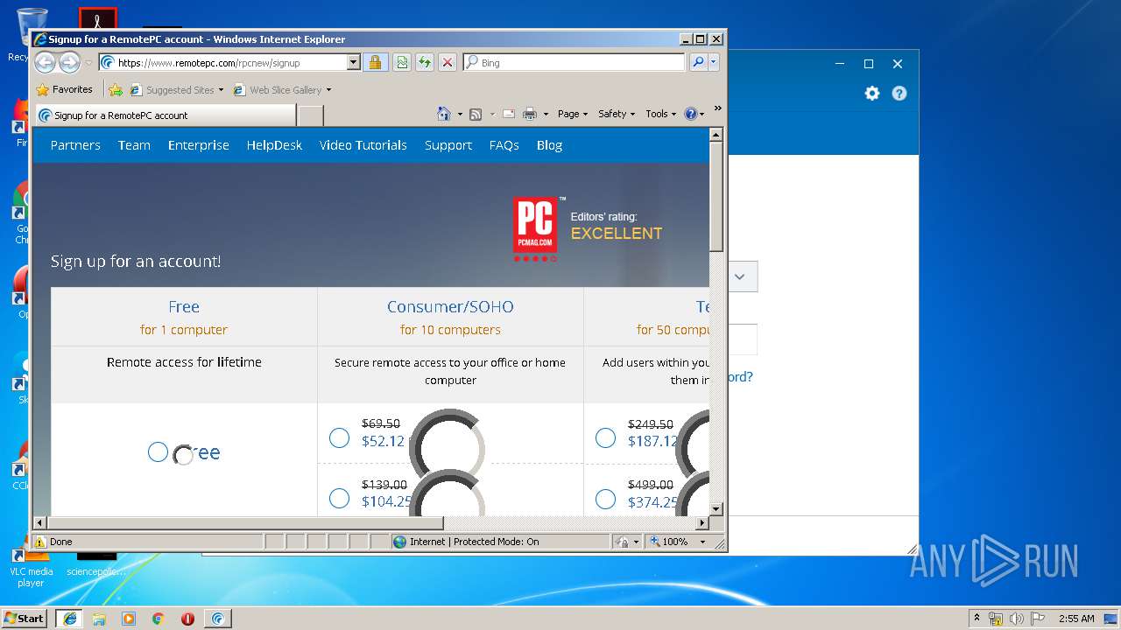Show hidden tray icons arrow
1121x630 pixels.
click(x=976, y=618)
